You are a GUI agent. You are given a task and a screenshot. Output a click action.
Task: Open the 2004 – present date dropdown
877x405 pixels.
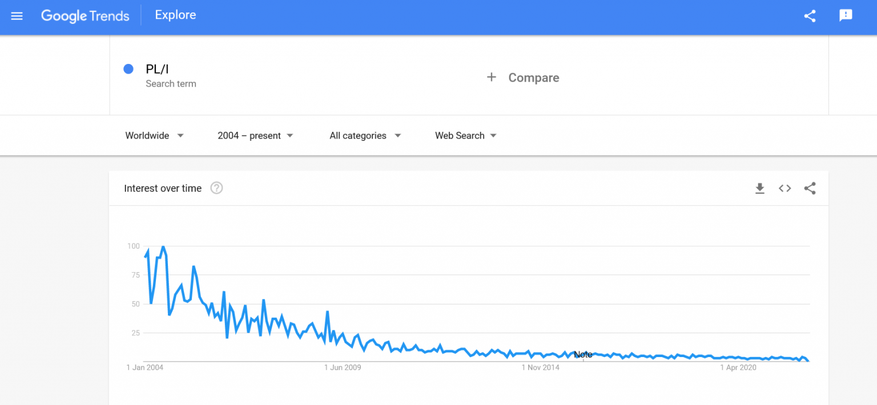coord(255,136)
